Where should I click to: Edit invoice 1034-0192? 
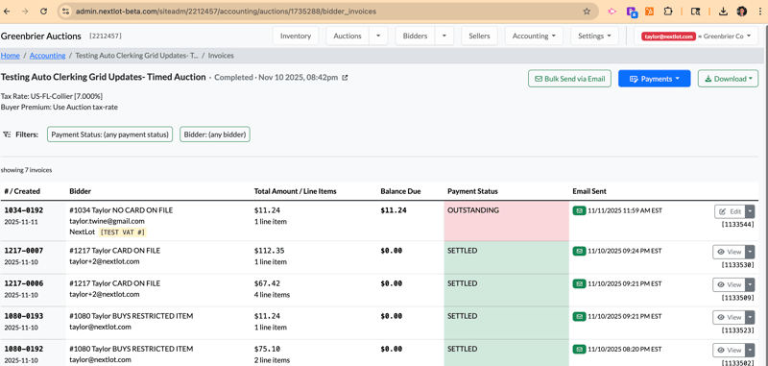tap(731, 211)
